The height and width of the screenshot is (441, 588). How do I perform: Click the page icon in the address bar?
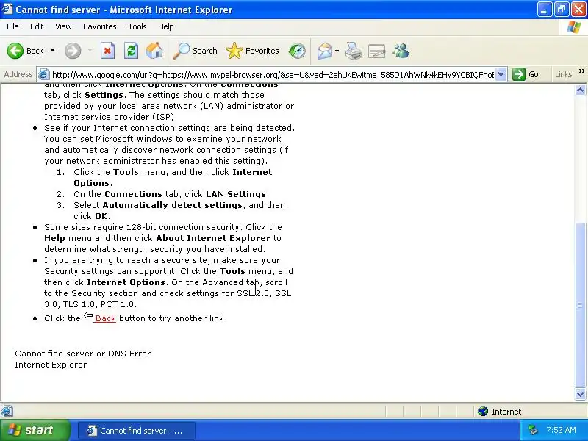(x=44, y=74)
